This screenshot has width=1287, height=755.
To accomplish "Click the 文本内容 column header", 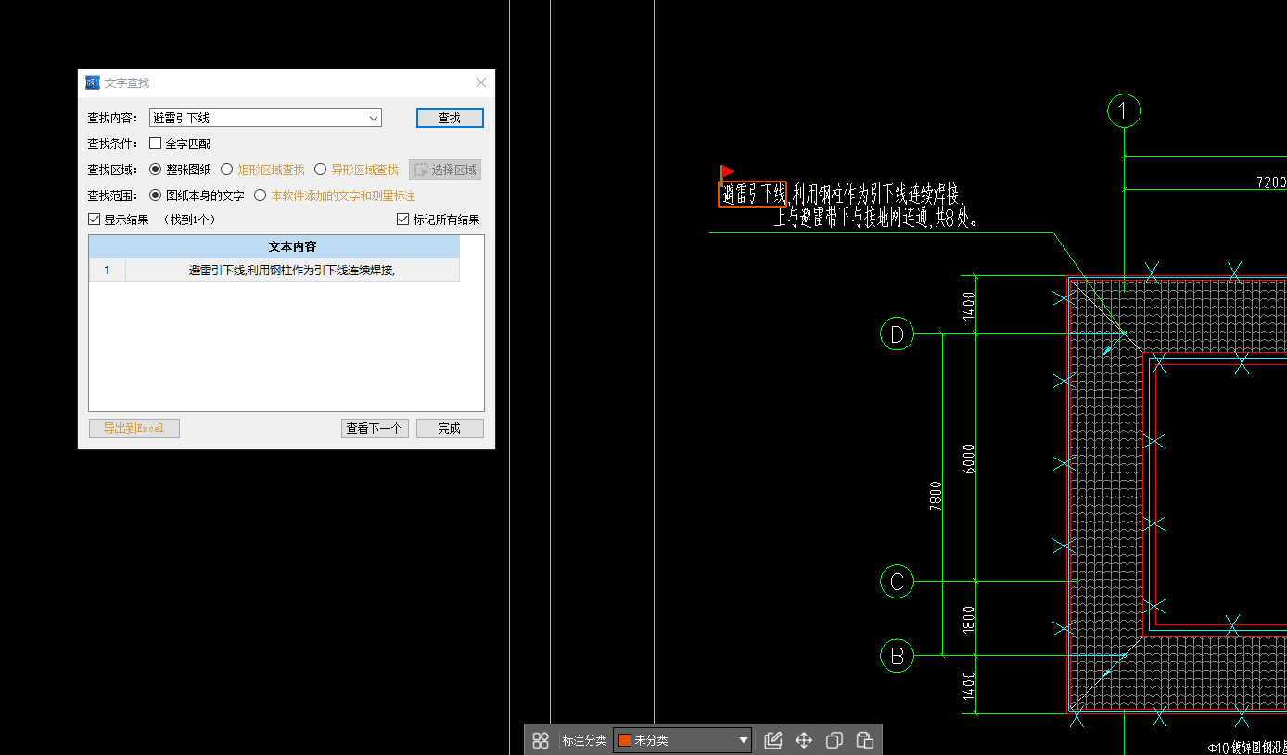I will coord(292,247).
